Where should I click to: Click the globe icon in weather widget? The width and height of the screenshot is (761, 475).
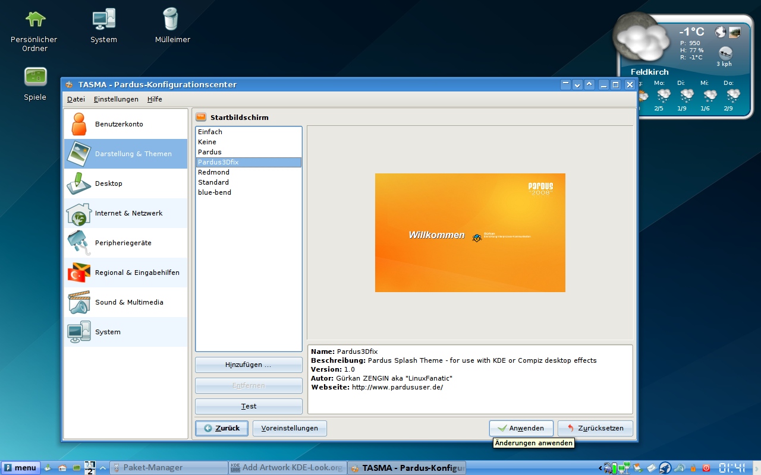[721, 32]
